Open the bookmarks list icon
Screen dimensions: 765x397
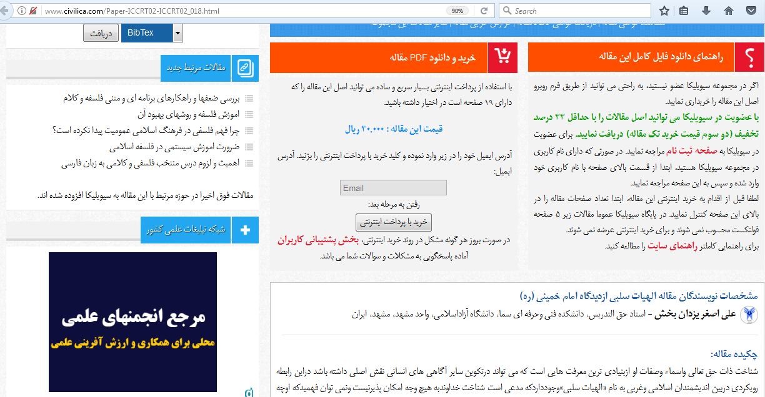684,11
